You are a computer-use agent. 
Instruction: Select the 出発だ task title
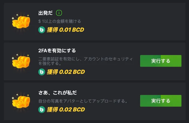46,13
